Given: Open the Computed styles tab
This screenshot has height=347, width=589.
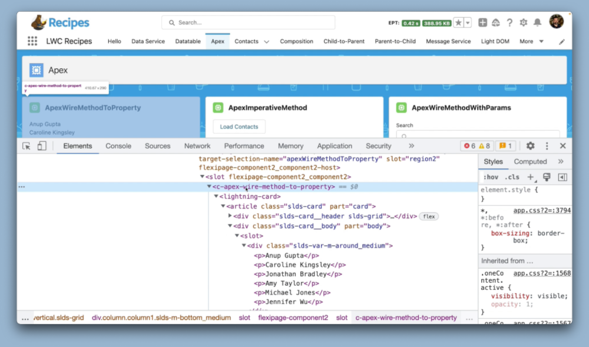Looking at the screenshot, I should 530,161.
